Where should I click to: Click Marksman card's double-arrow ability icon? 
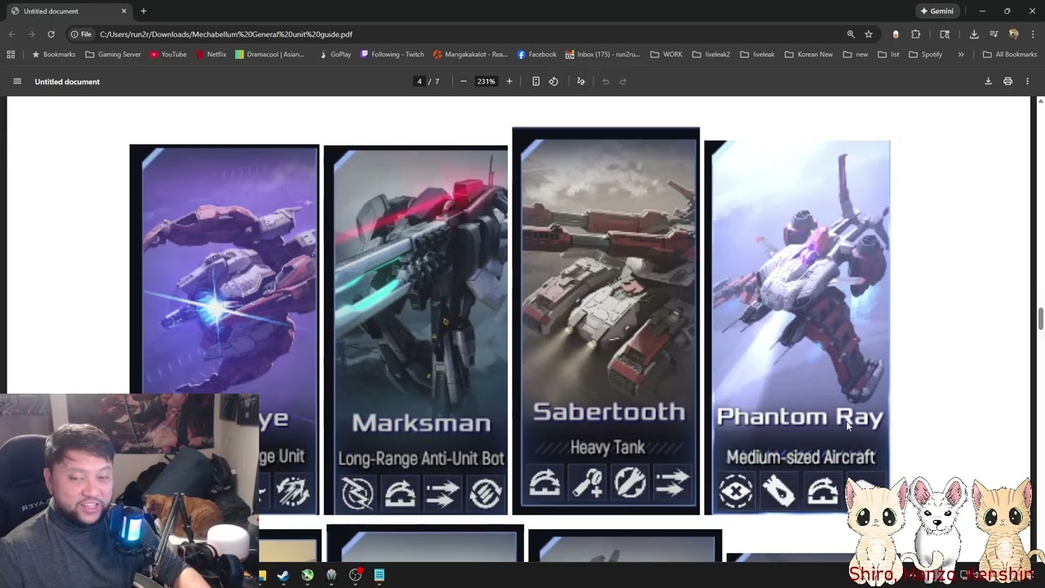(442, 493)
